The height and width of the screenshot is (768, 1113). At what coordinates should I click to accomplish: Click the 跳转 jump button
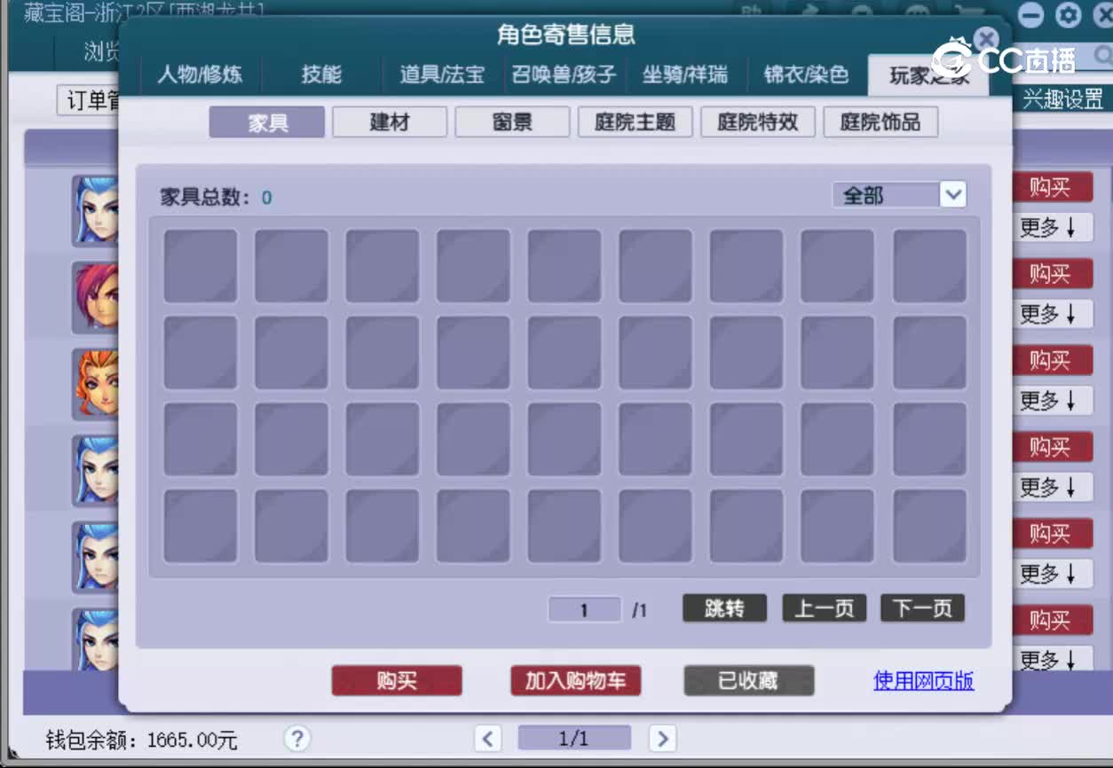[723, 608]
